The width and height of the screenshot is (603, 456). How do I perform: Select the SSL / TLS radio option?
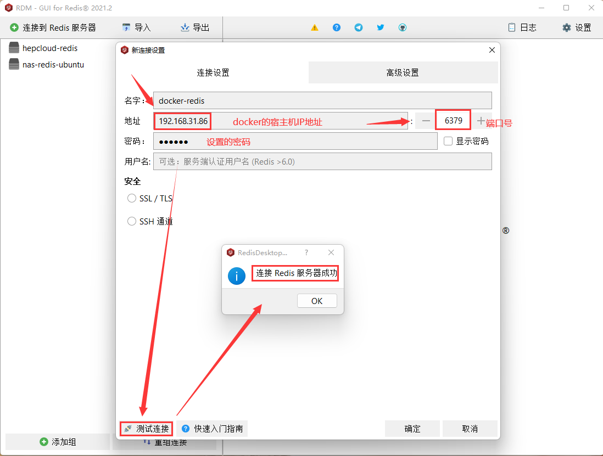pyautogui.click(x=132, y=198)
